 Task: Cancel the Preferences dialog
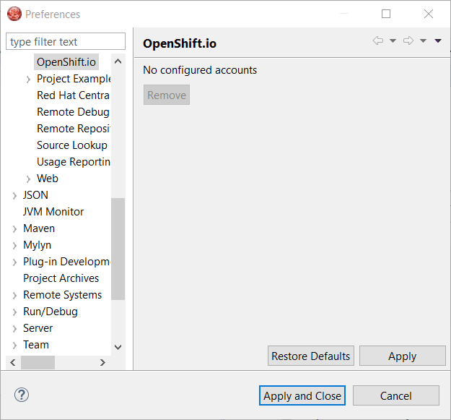click(x=395, y=395)
